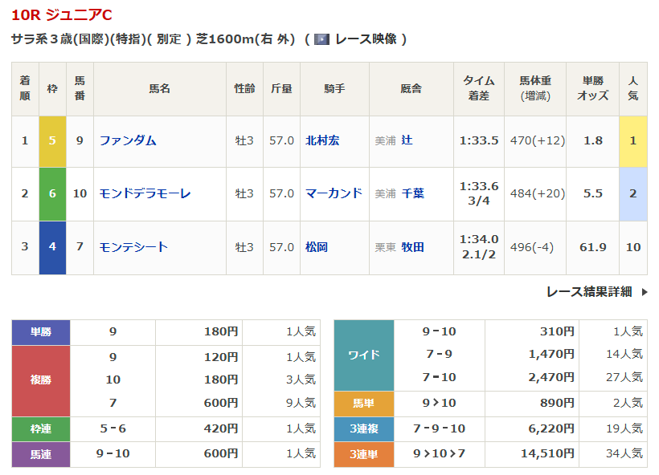Image resolution: width=659 pixels, height=475 pixels.
Task: Open horse ファンダム profile link
Action: (128, 140)
